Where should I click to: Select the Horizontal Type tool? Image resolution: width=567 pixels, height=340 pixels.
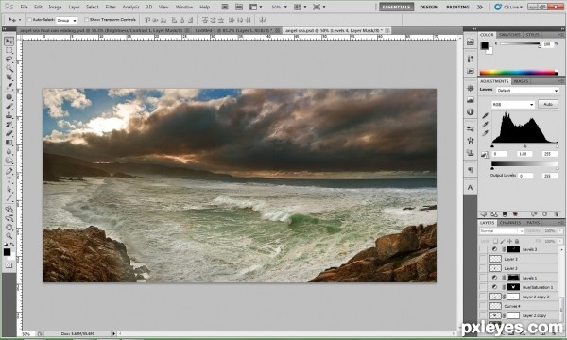point(9,180)
